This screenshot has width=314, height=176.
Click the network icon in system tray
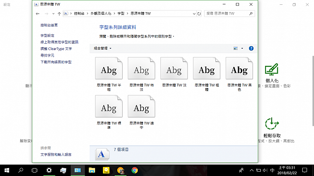[x=259, y=170]
